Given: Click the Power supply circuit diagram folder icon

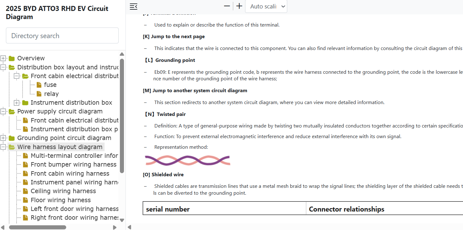Looking at the screenshot, I should [12, 111].
